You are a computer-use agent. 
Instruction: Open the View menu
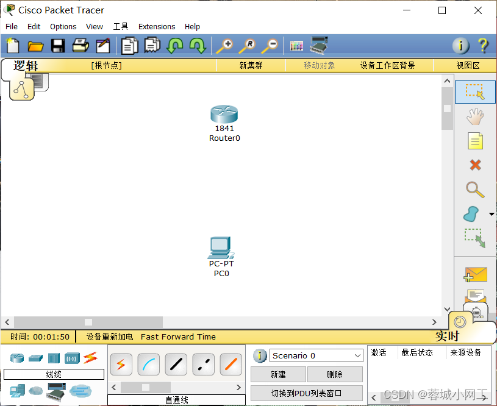pos(95,27)
